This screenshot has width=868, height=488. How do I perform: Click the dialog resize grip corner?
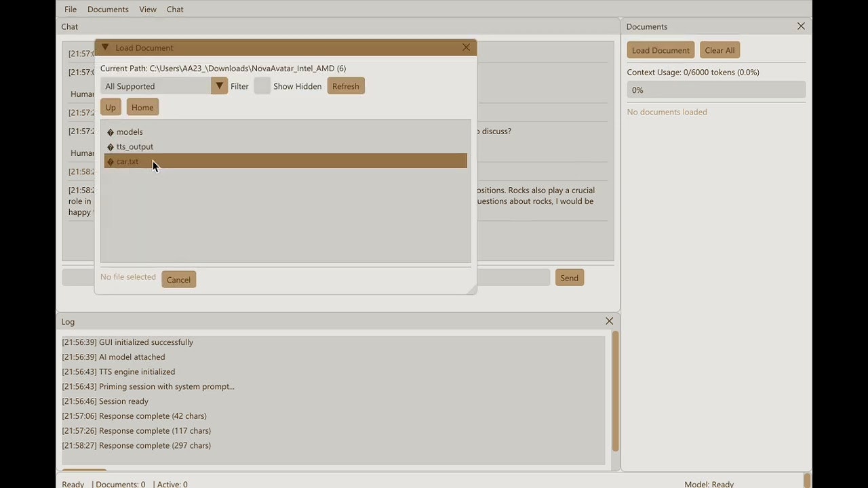tap(471, 289)
